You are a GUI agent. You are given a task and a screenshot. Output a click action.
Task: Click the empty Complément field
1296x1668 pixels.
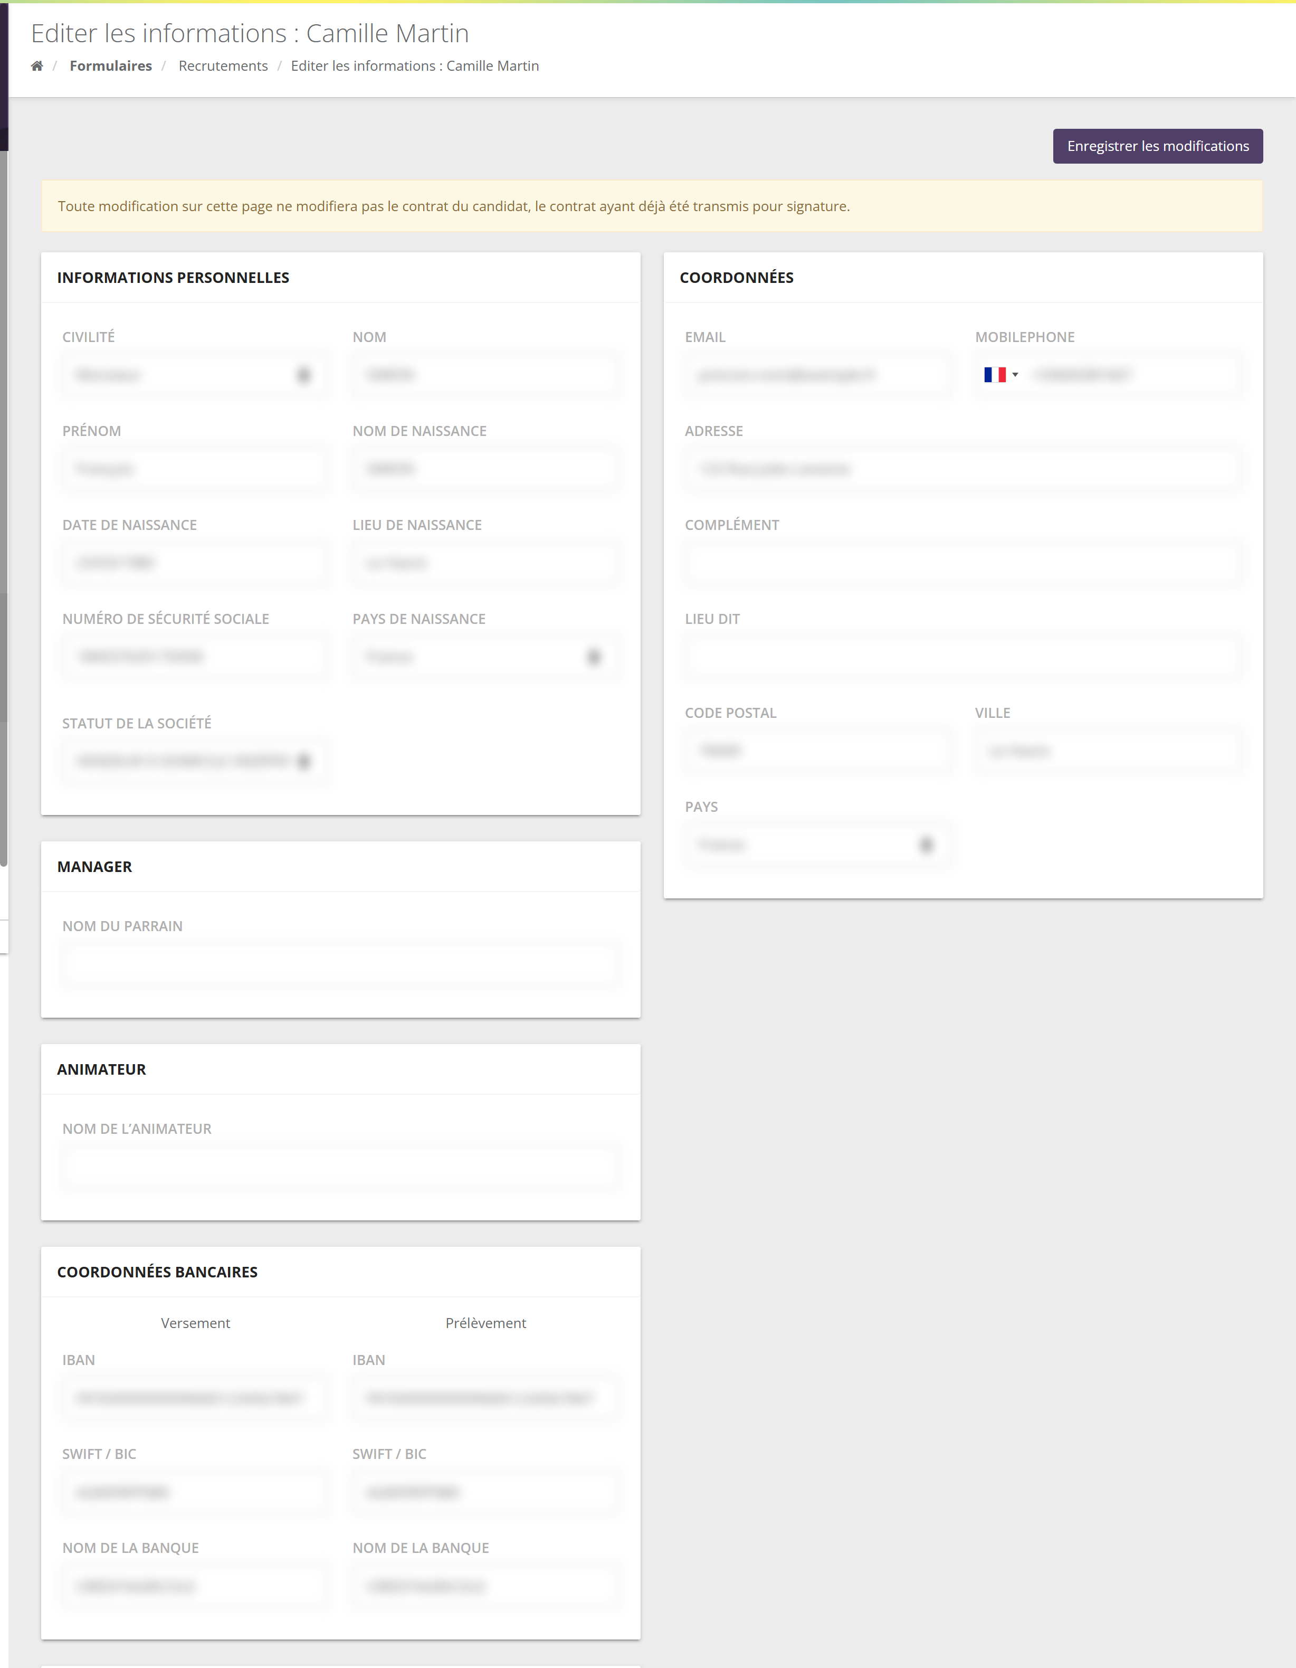(963, 563)
